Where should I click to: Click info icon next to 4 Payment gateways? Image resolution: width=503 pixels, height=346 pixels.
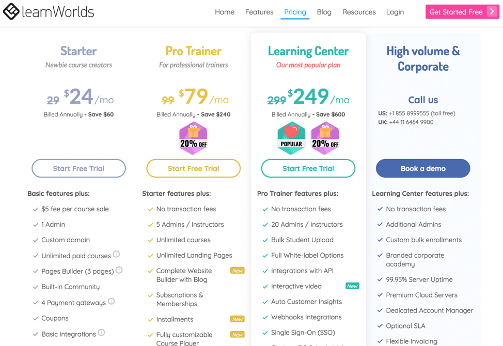point(112,302)
